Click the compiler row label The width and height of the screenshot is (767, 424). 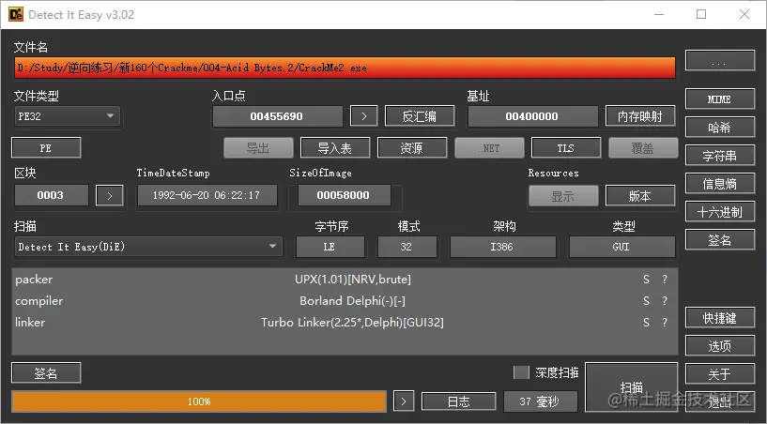tap(38, 301)
